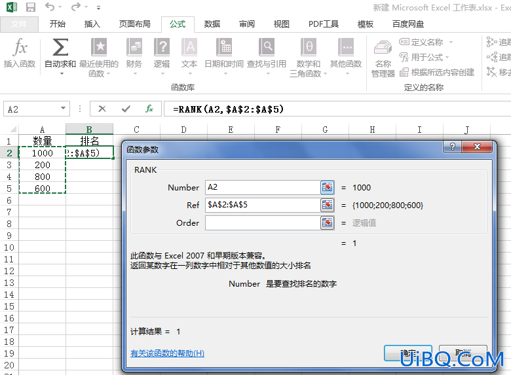Open the Redo history dropdown arrow
Image resolution: width=511 pixels, height=375 pixels.
pos(86,7)
